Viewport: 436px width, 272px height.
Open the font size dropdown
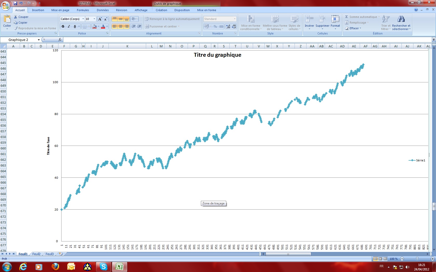pyautogui.click(x=94, y=19)
